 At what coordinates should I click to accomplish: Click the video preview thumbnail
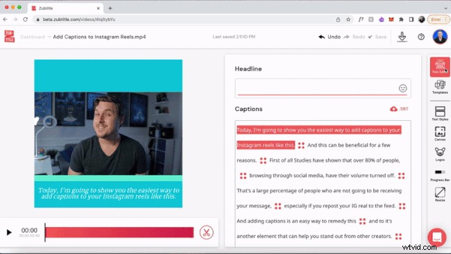tap(108, 133)
